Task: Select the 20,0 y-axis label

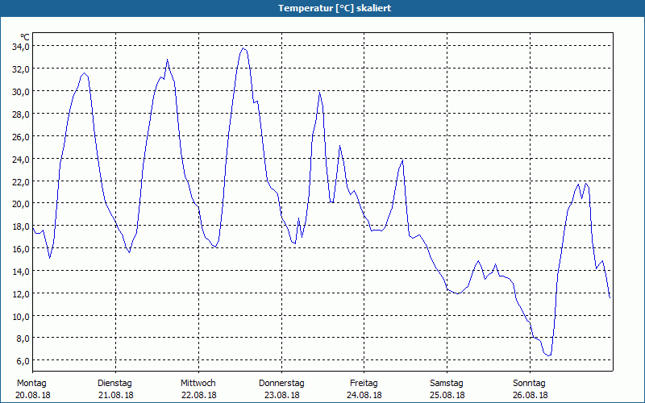Action: click(x=21, y=204)
